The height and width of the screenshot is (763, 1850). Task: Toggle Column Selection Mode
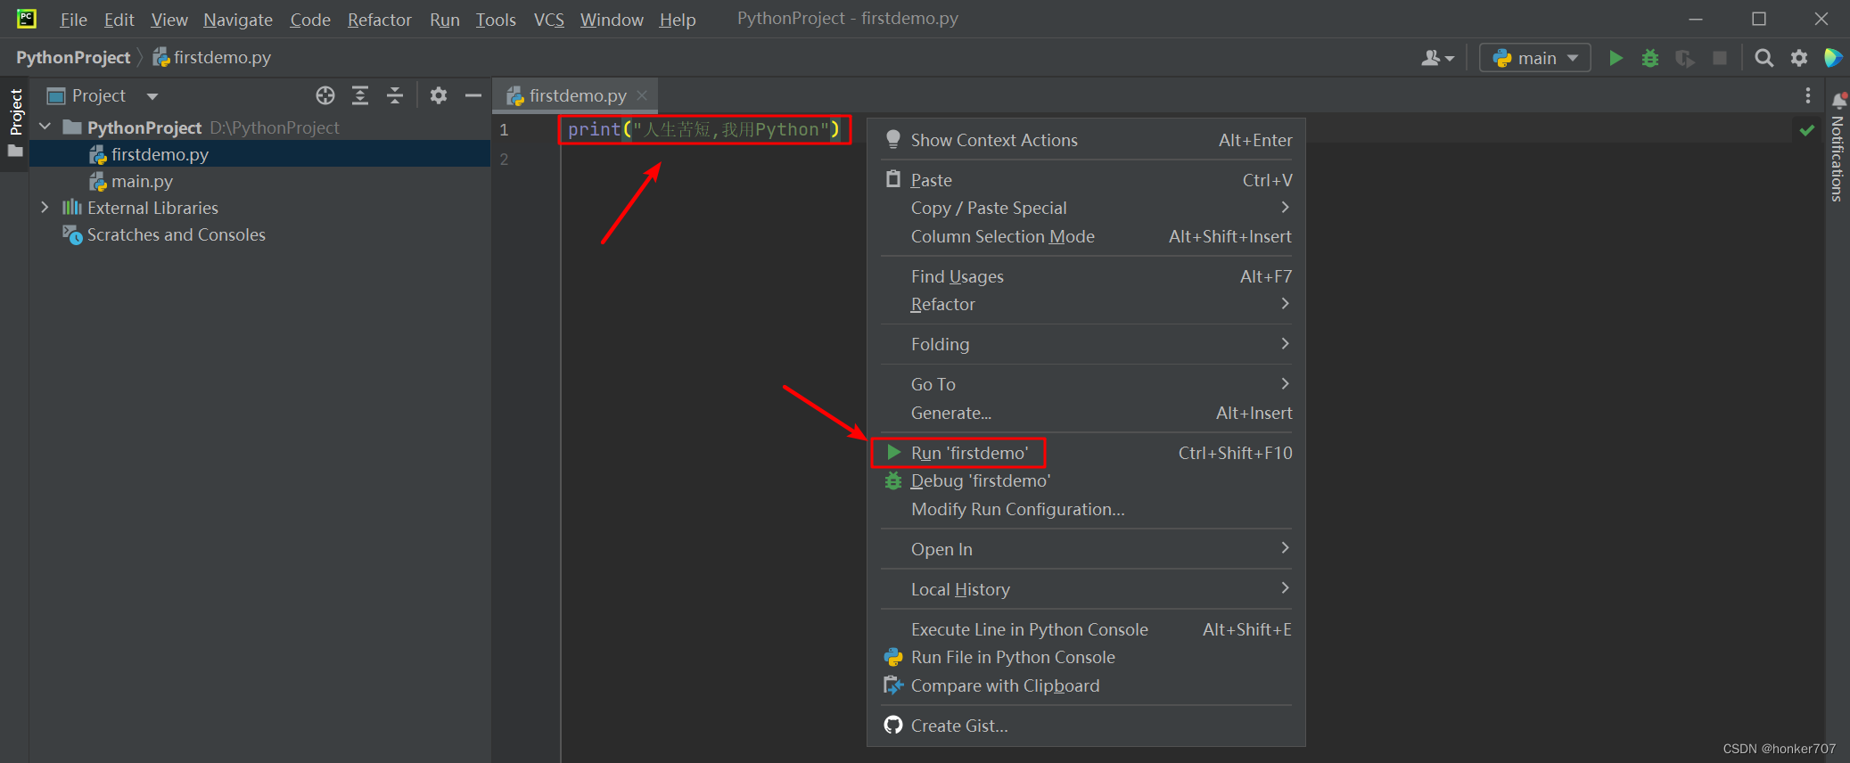[x=1086, y=236]
